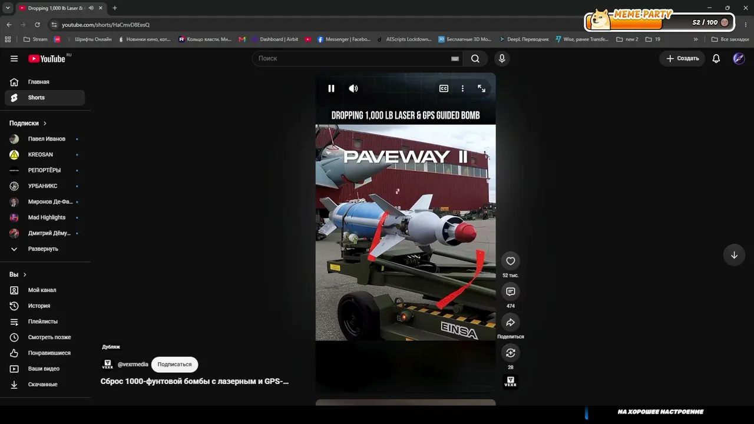Image resolution: width=754 pixels, height=424 pixels.
Task: Reload the page with the refresh icon
Action: 37,25
